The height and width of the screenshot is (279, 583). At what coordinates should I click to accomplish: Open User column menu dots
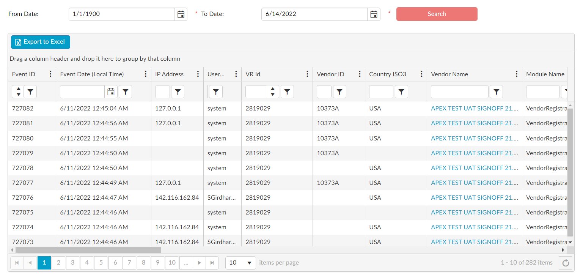coord(236,74)
